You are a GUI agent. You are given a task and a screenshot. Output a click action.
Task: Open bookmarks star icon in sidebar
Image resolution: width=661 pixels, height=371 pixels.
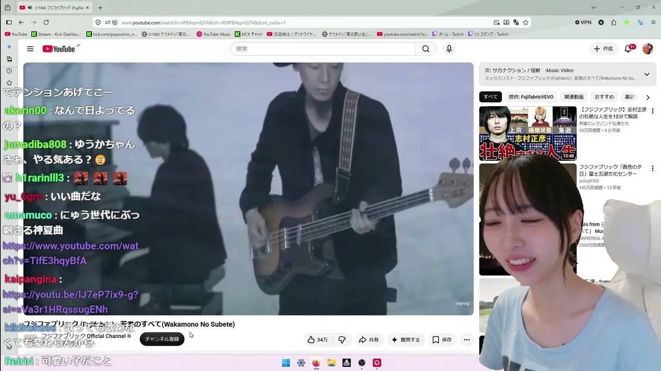point(9,82)
